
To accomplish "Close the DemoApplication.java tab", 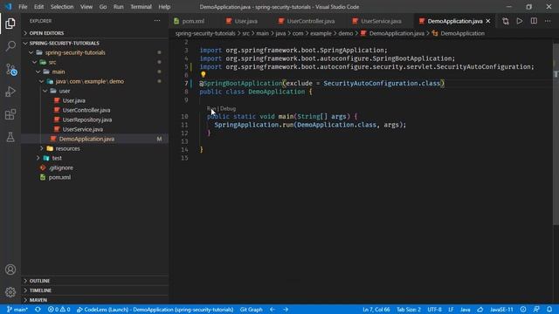I will click(488, 21).
